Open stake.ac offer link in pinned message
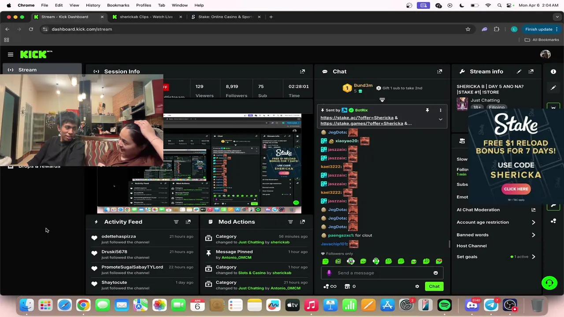564x317 pixels. [357, 118]
